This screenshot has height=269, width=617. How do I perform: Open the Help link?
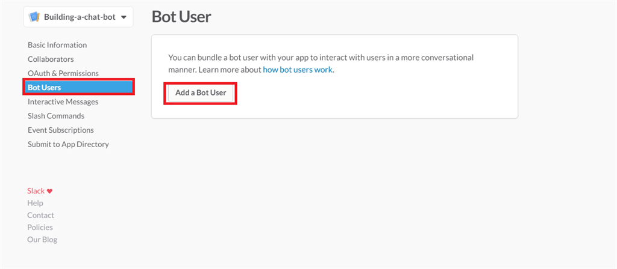click(35, 203)
